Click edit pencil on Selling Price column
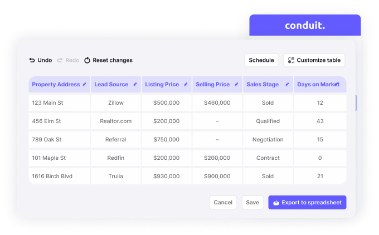Image resolution: width=379 pixels, height=235 pixels. click(236, 85)
